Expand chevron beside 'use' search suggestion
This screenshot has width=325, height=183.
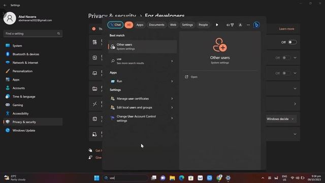pyautogui.click(x=172, y=61)
